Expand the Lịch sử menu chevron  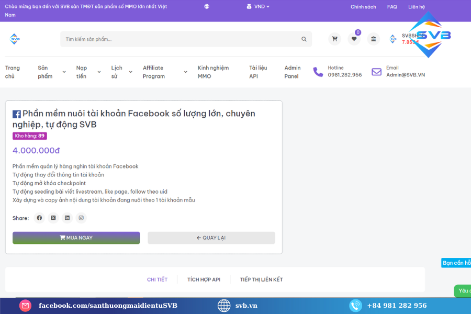(131, 72)
